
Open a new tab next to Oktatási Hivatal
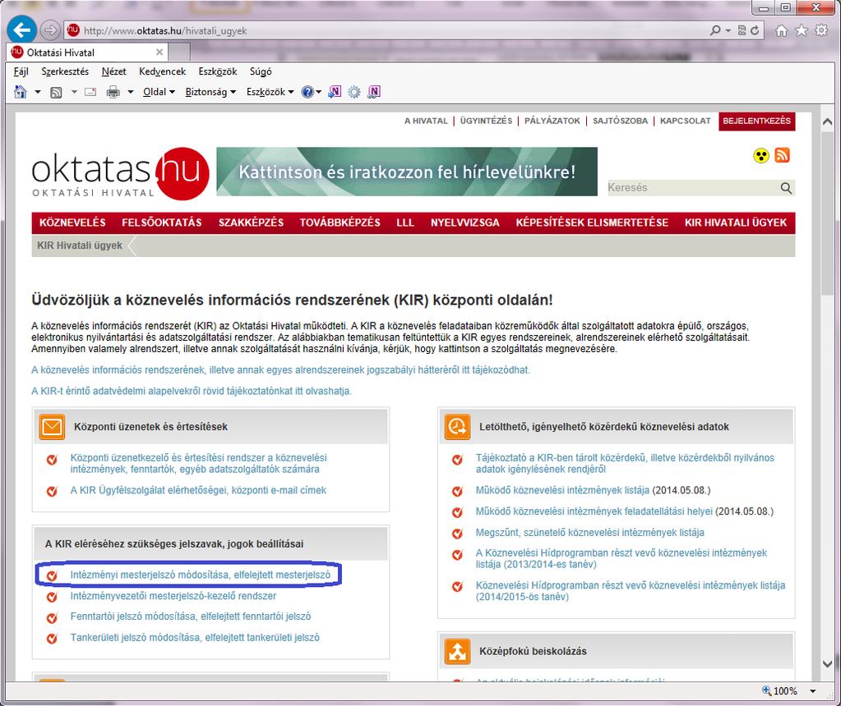[180, 52]
